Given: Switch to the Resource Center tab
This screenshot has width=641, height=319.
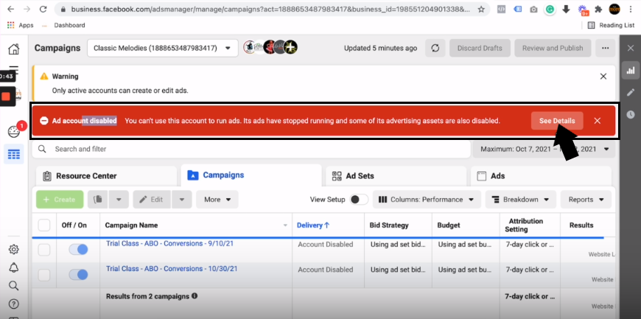Looking at the screenshot, I should 106,176.
